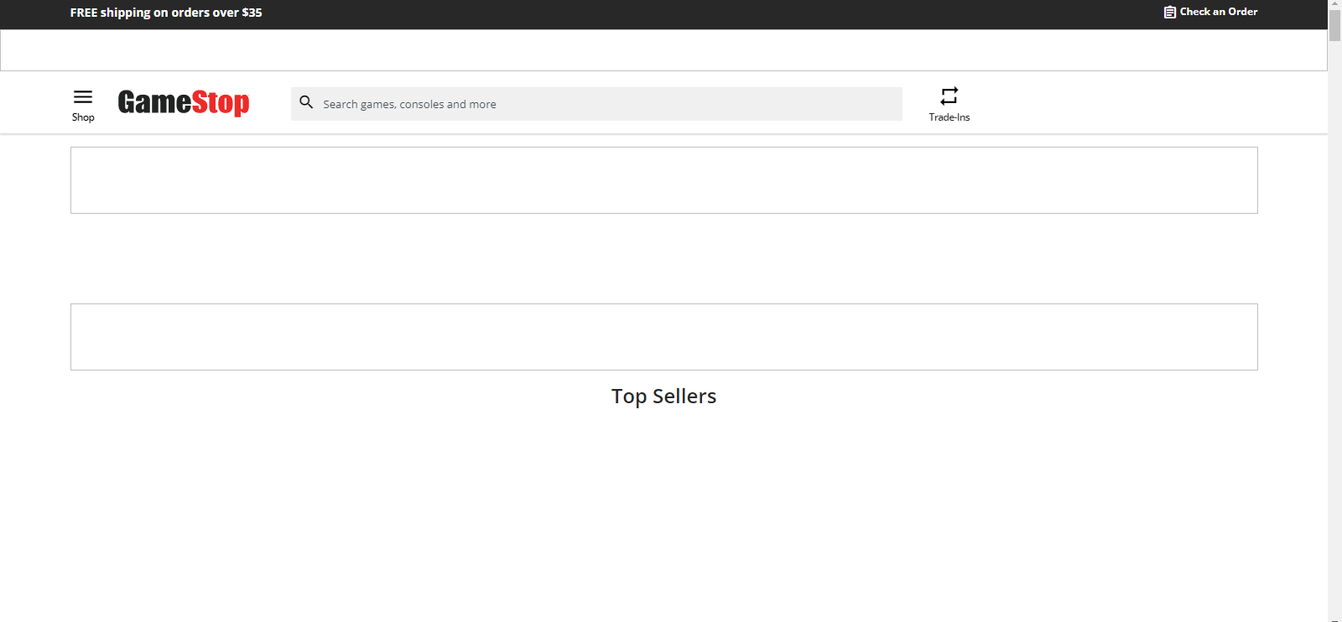Click the GameStop logo

183,102
